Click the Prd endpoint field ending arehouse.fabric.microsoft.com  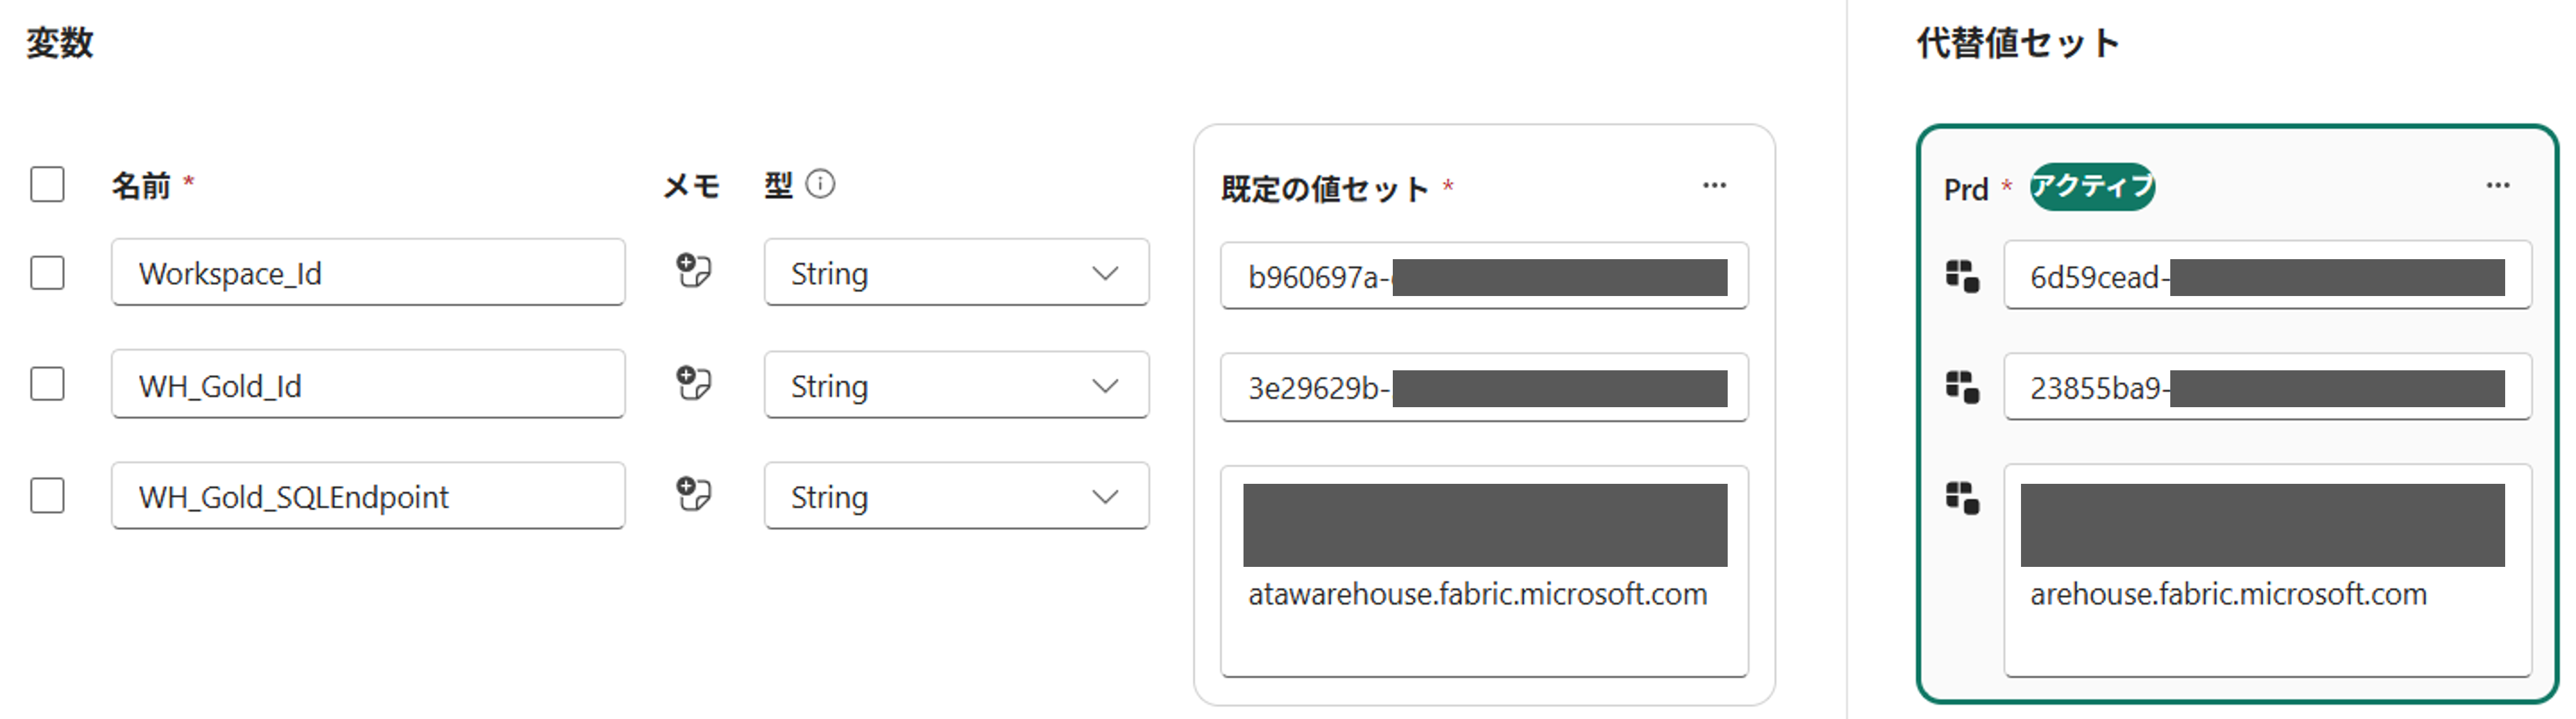click(2266, 595)
